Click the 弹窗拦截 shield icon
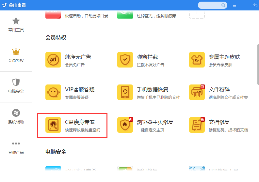This screenshot has width=259, height=182. 125,60
